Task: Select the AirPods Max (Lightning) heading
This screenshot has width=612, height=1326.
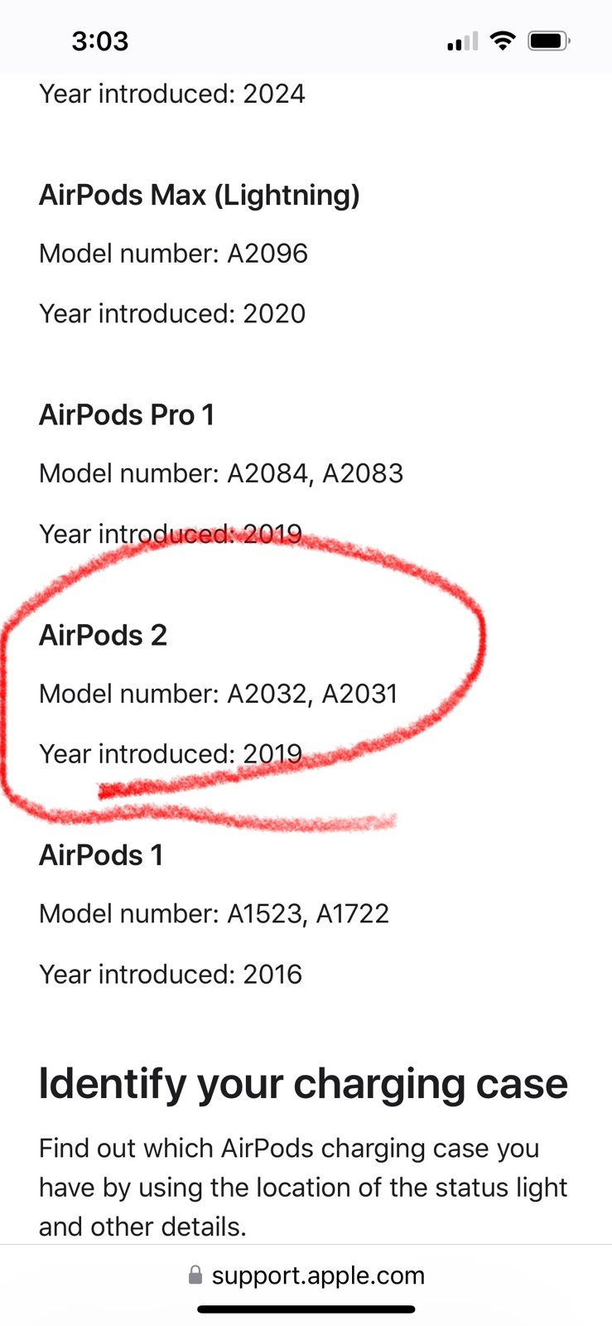Action: [200, 195]
